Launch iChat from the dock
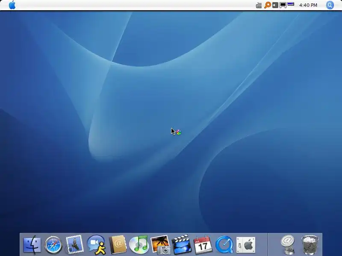The height and width of the screenshot is (256, 342). pos(97,244)
